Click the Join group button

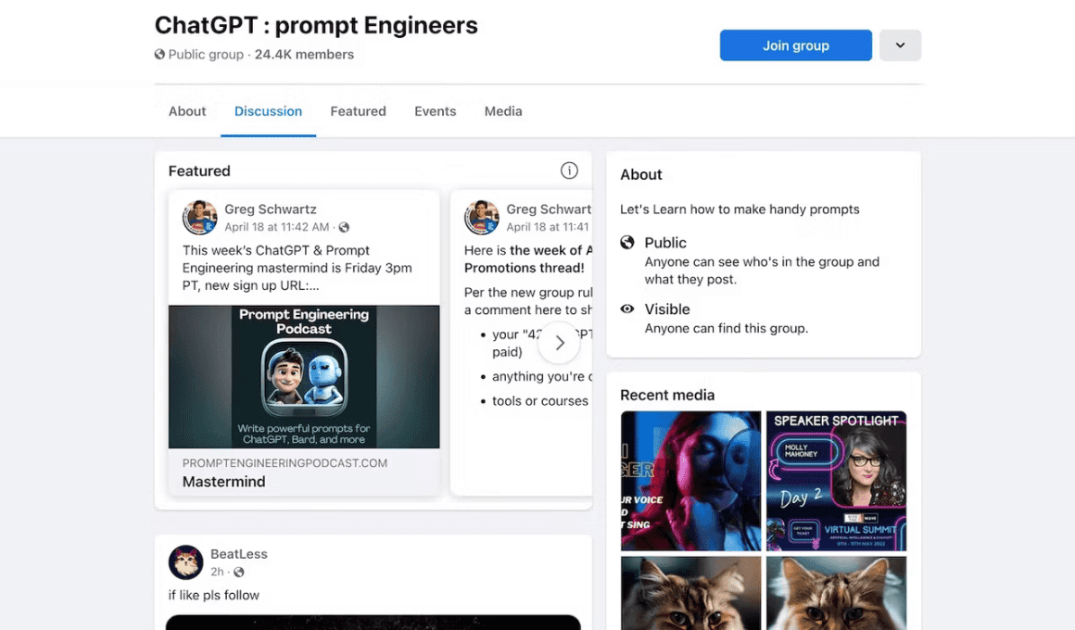[795, 45]
